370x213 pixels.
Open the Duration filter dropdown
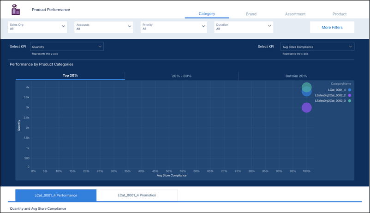(x=244, y=27)
